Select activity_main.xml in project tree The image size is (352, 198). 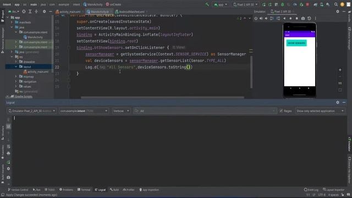36,71
